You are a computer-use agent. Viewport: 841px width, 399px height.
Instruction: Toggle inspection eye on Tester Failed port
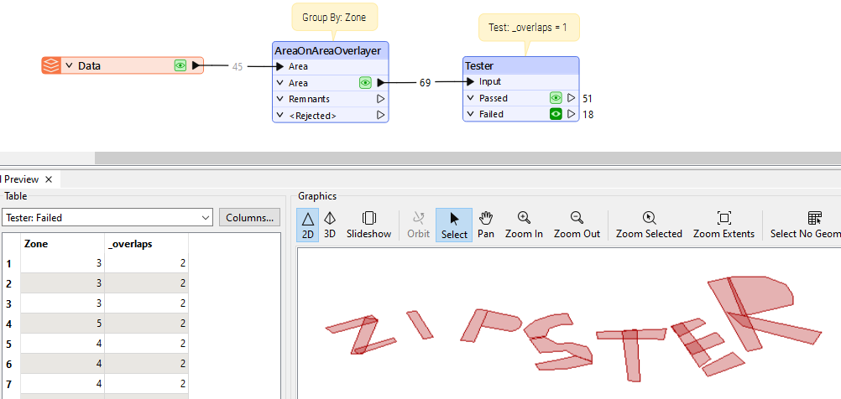555,114
